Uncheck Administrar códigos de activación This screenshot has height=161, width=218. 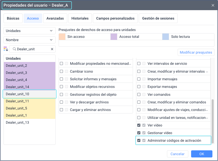pyautogui.click(x=139, y=140)
